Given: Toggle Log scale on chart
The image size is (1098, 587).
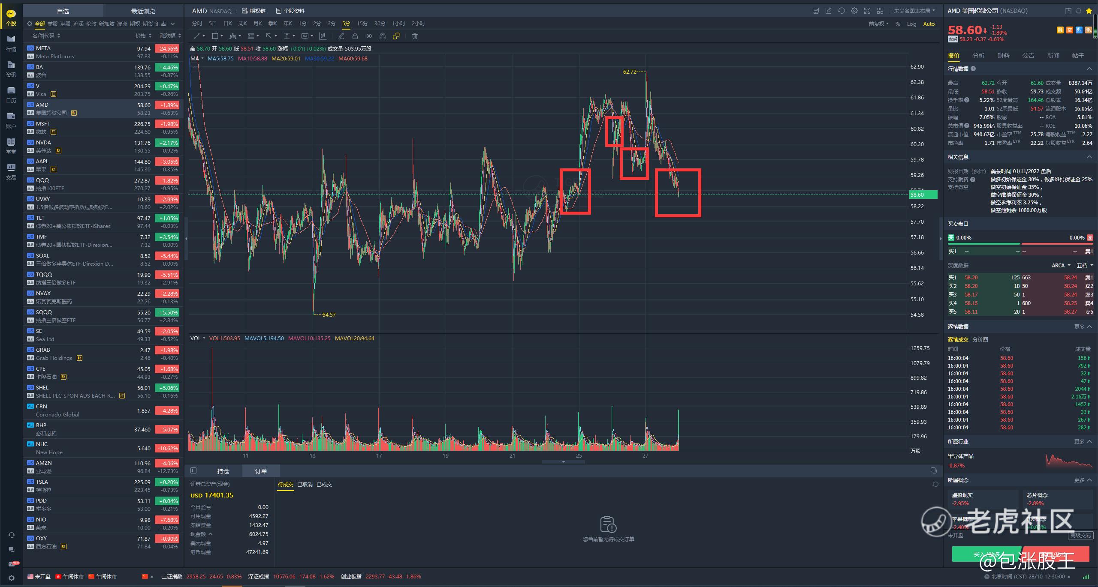Looking at the screenshot, I should click(911, 24).
